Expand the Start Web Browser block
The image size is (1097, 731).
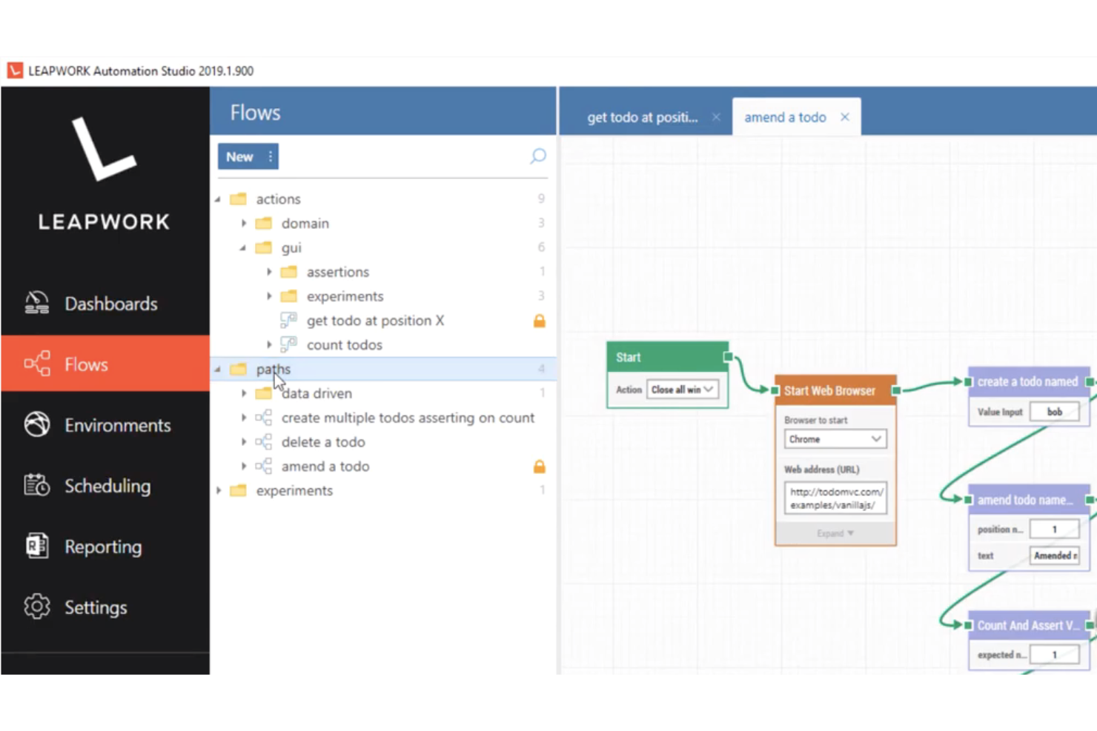(835, 533)
